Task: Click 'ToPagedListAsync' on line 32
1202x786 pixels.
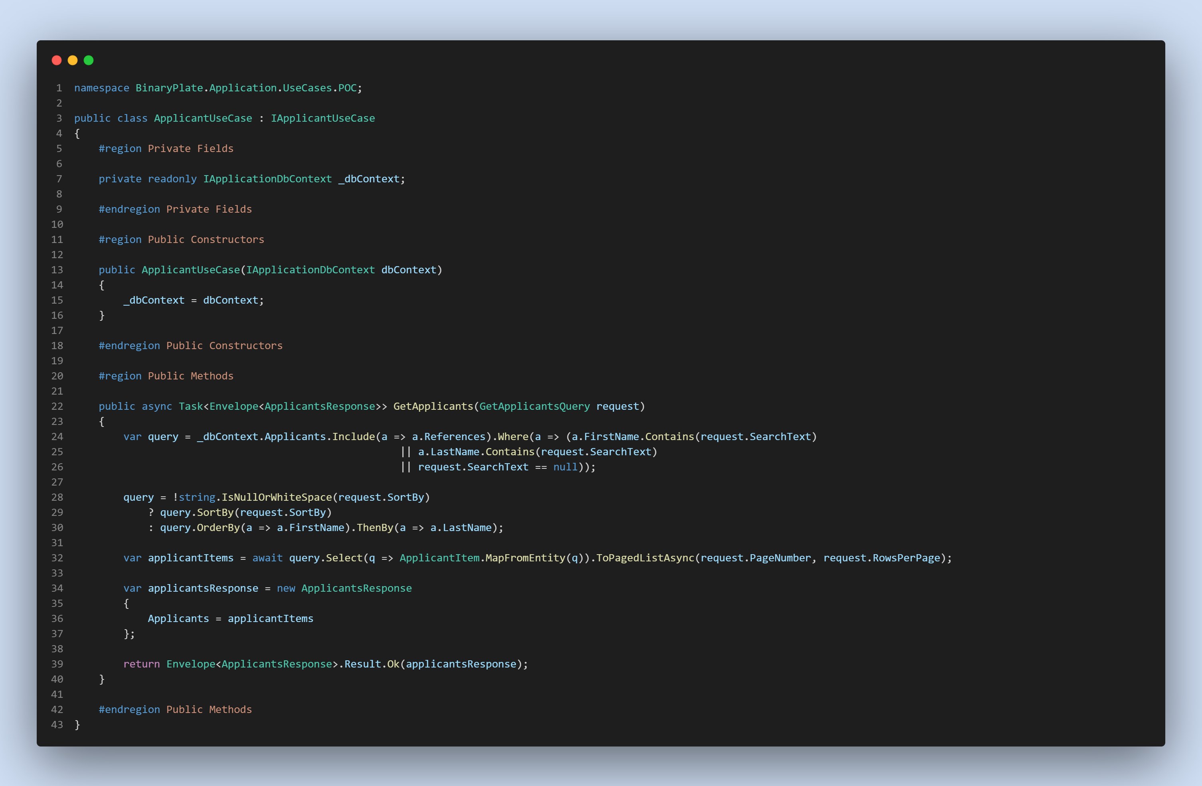Action: click(x=645, y=557)
